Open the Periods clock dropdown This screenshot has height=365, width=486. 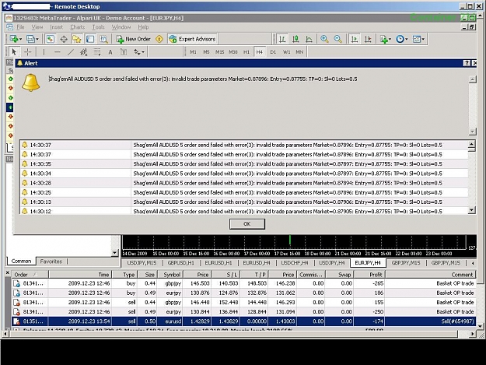pos(402,39)
